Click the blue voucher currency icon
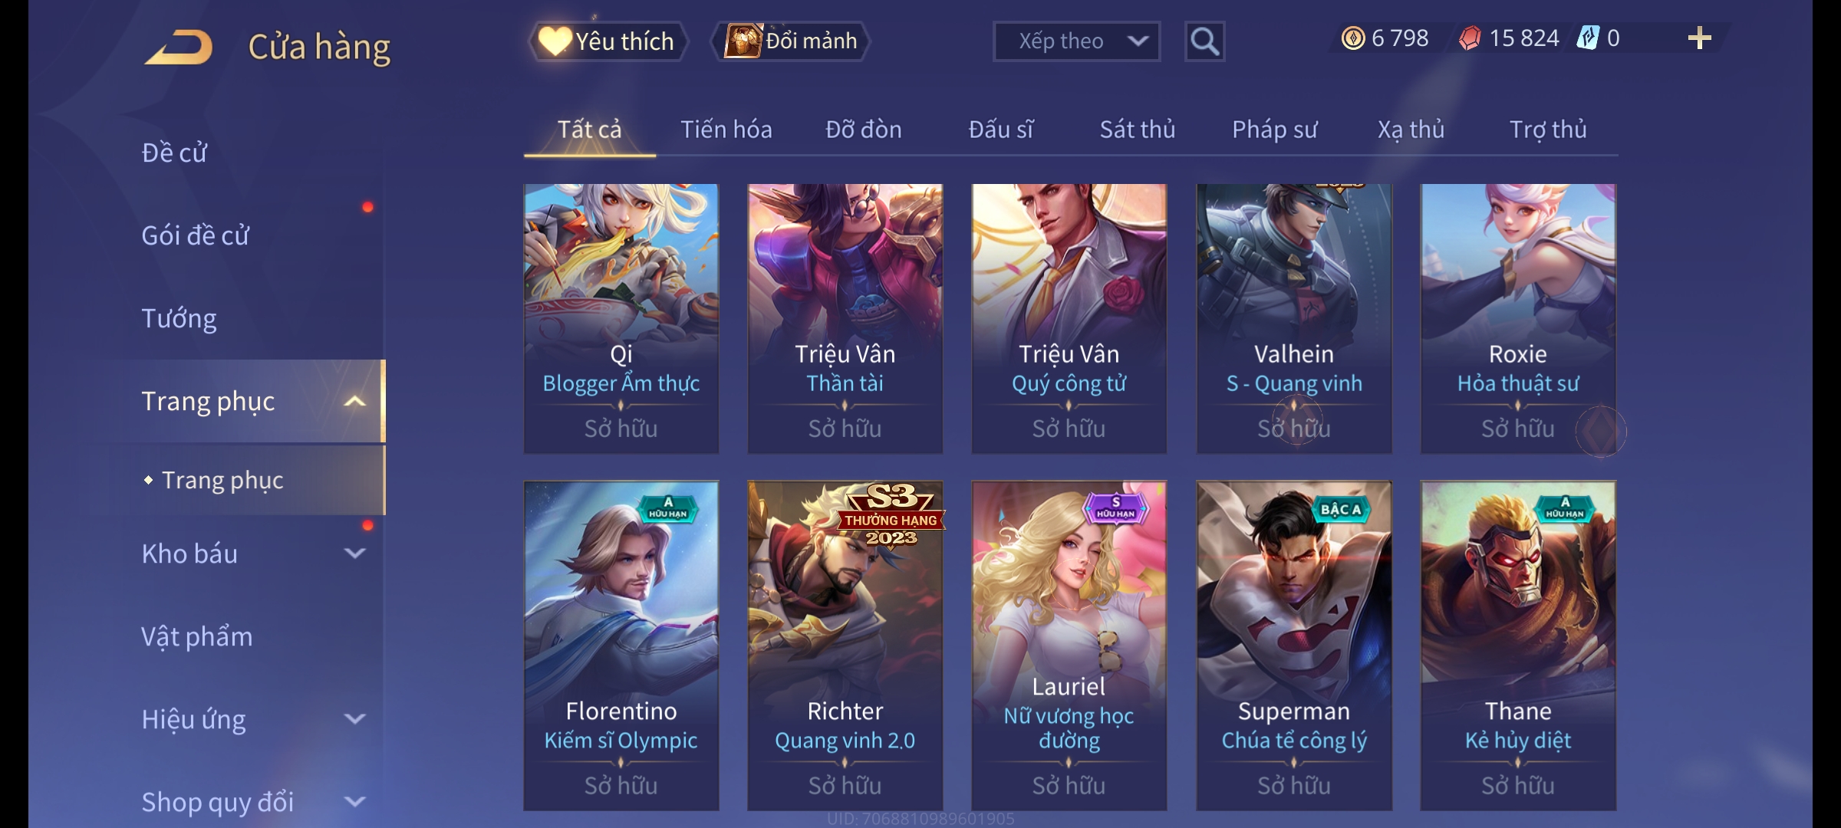The width and height of the screenshot is (1841, 828). (x=1587, y=38)
